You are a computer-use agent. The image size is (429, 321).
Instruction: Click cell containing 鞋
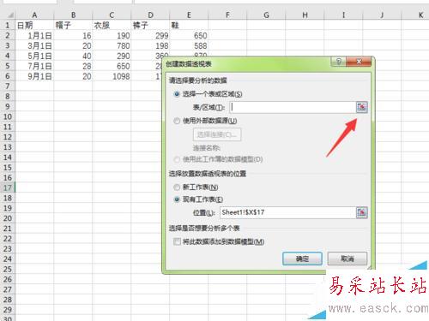point(189,26)
